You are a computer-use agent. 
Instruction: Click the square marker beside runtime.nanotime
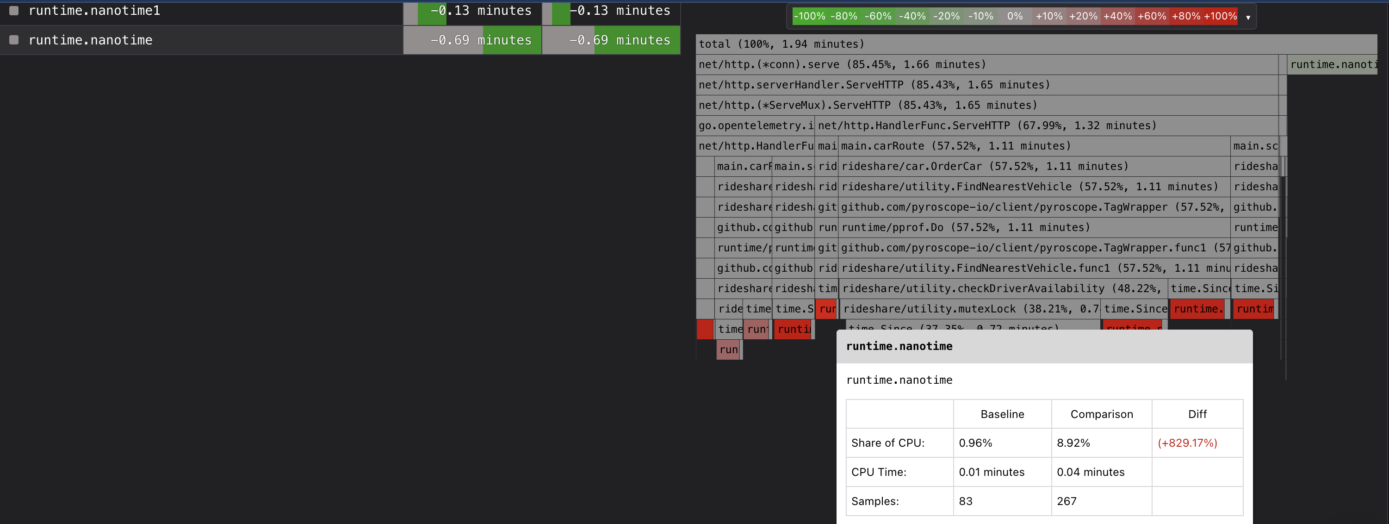pyautogui.click(x=14, y=40)
